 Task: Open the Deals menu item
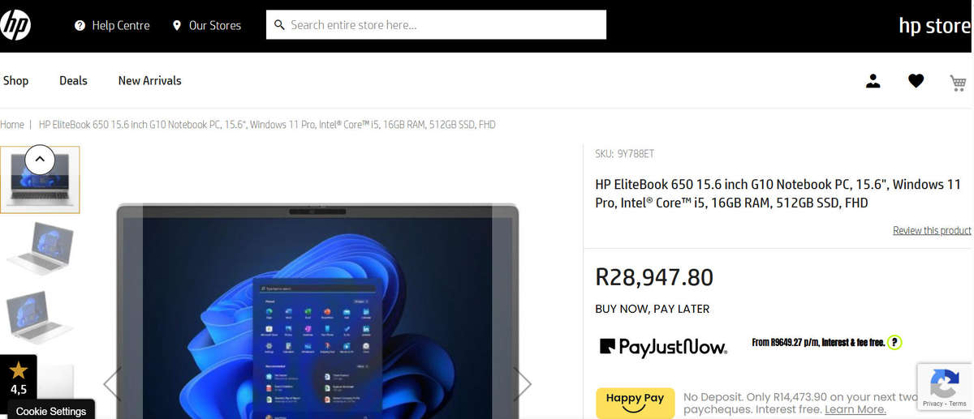73,80
